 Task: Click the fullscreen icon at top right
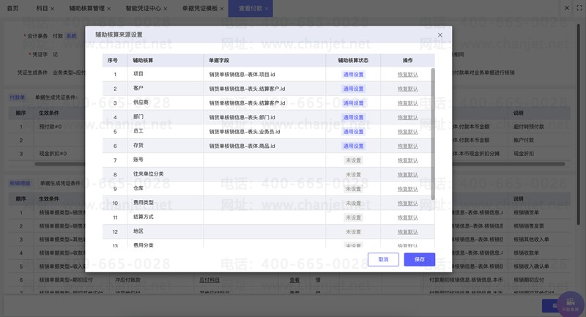point(579,8)
